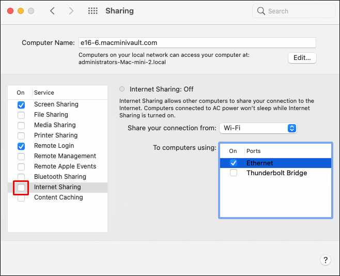
Task: Disable the Screen Sharing checkbox
Action: 21,104
